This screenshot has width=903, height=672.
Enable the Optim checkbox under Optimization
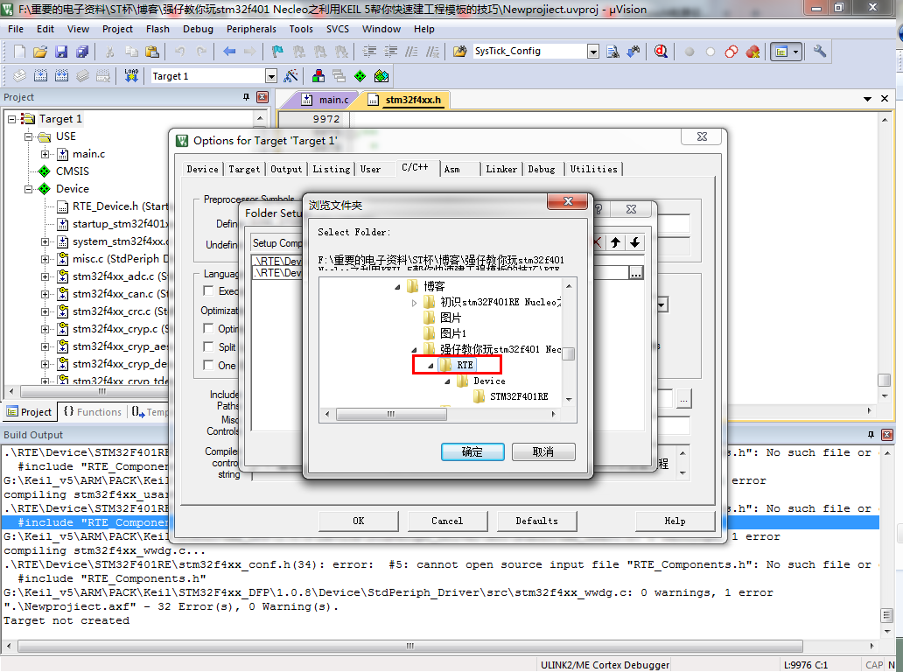point(208,328)
